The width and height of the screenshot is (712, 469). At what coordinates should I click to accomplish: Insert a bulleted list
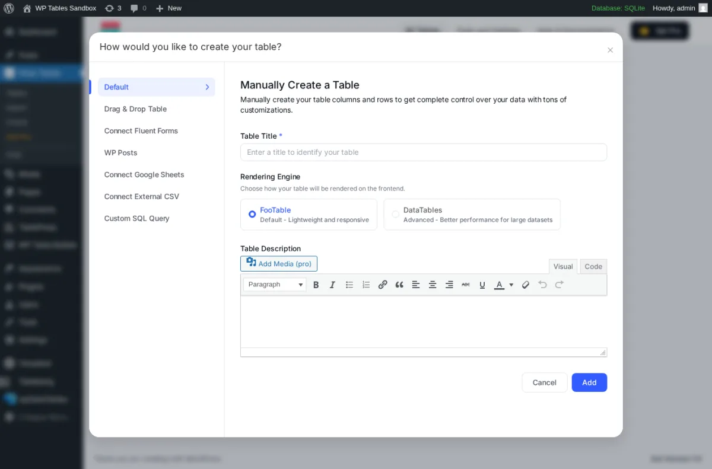point(349,285)
